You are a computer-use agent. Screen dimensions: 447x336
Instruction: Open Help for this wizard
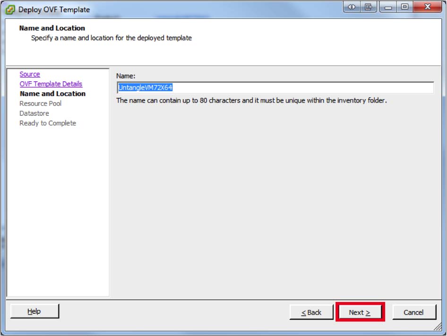34,311
